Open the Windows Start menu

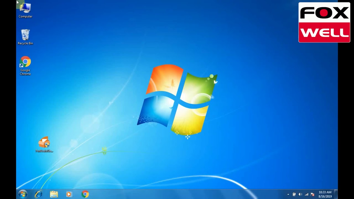point(23,194)
